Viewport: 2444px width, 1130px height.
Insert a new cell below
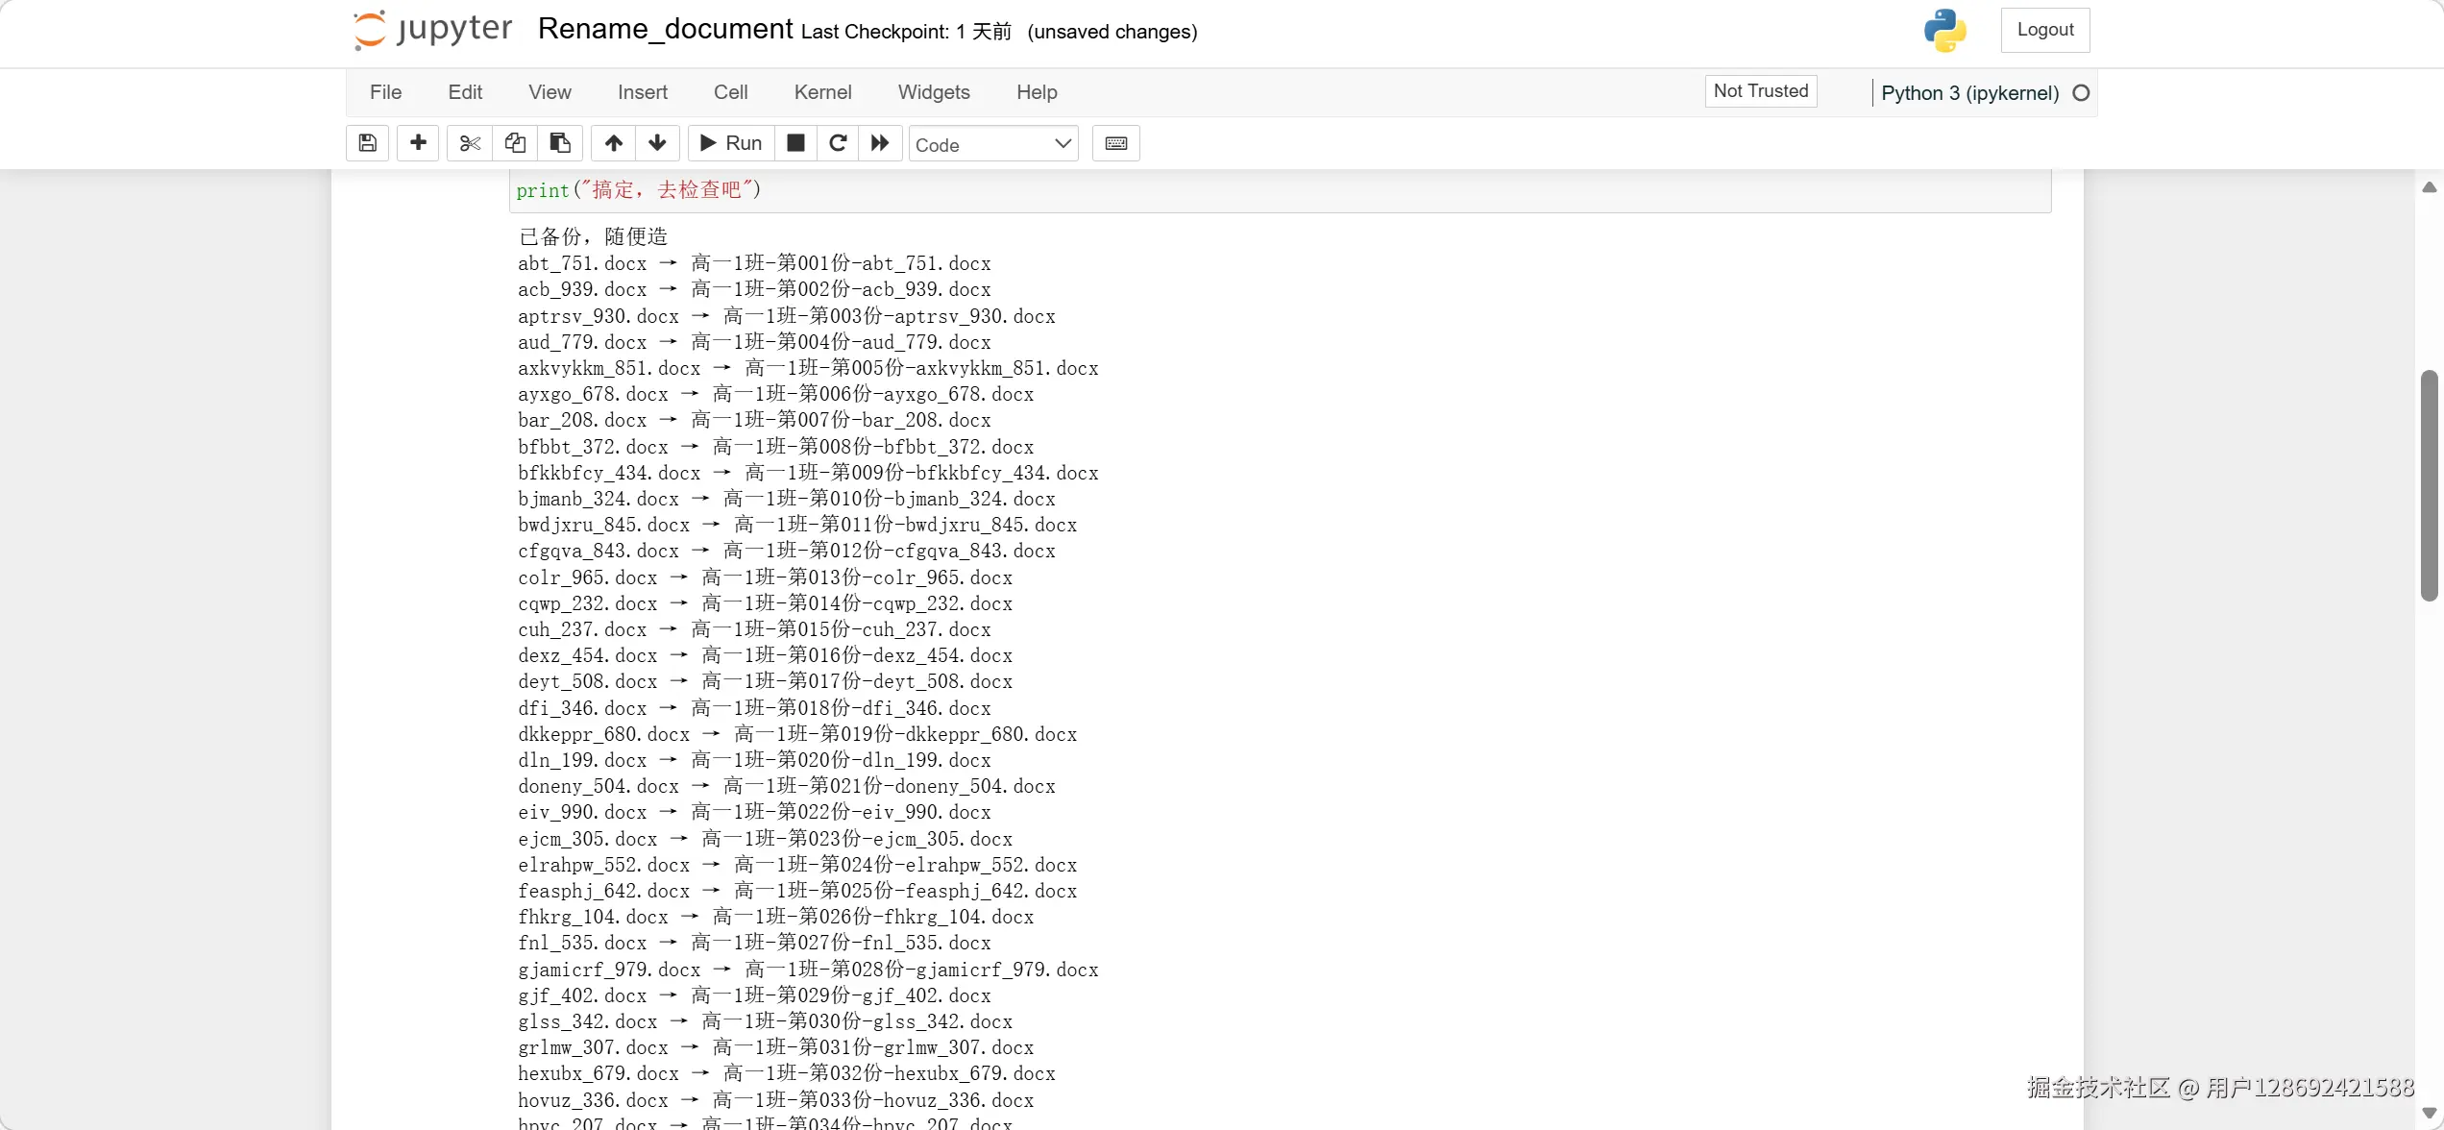[418, 142]
